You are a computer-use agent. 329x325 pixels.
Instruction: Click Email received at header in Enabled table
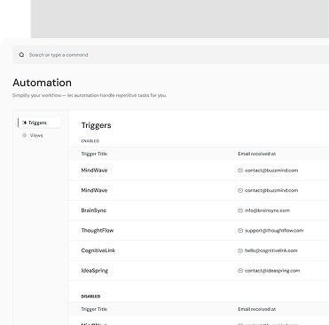coord(257,154)
